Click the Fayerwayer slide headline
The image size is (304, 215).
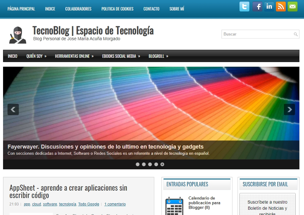coord(106,147)
